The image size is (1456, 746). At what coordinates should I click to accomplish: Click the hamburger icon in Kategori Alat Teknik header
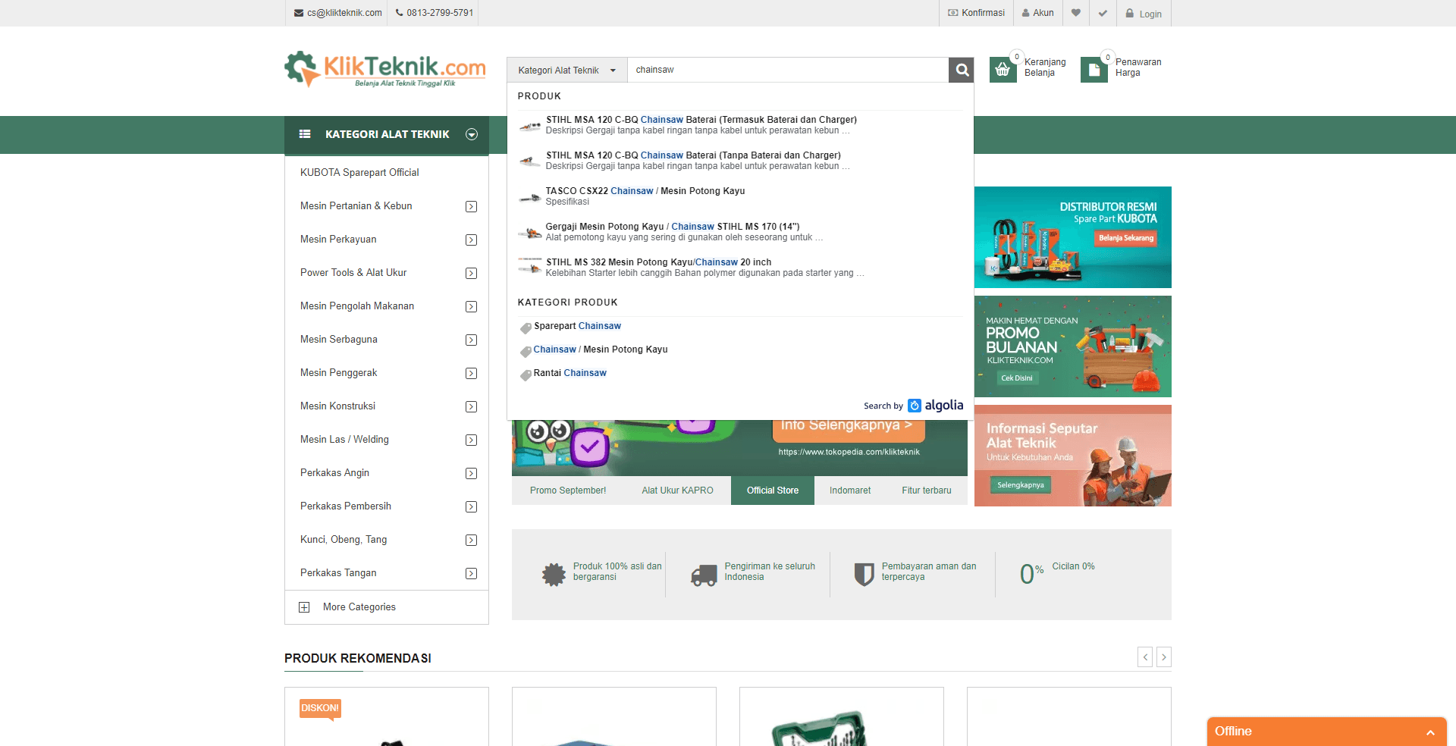[x=305, y=134]
